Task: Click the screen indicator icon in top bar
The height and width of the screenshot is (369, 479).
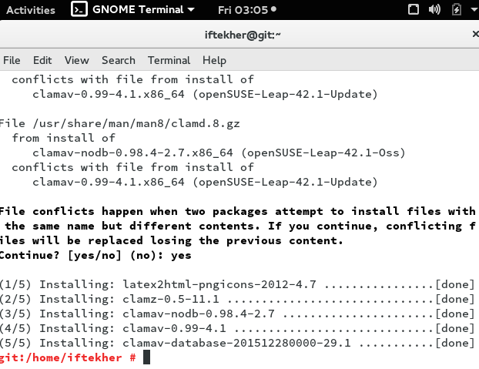Action: point(414,9)
